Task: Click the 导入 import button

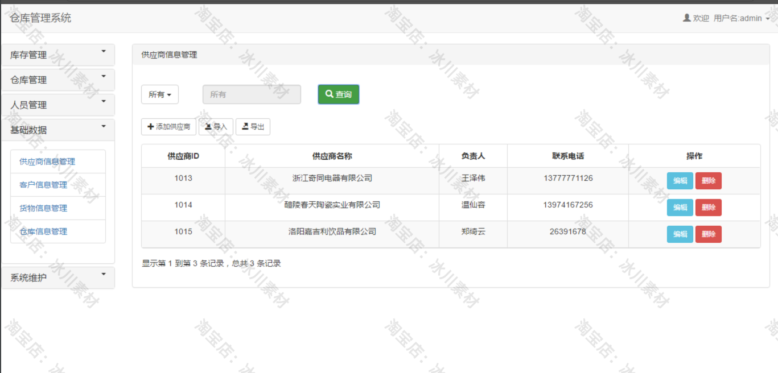Action: click(x=216, y=127)
